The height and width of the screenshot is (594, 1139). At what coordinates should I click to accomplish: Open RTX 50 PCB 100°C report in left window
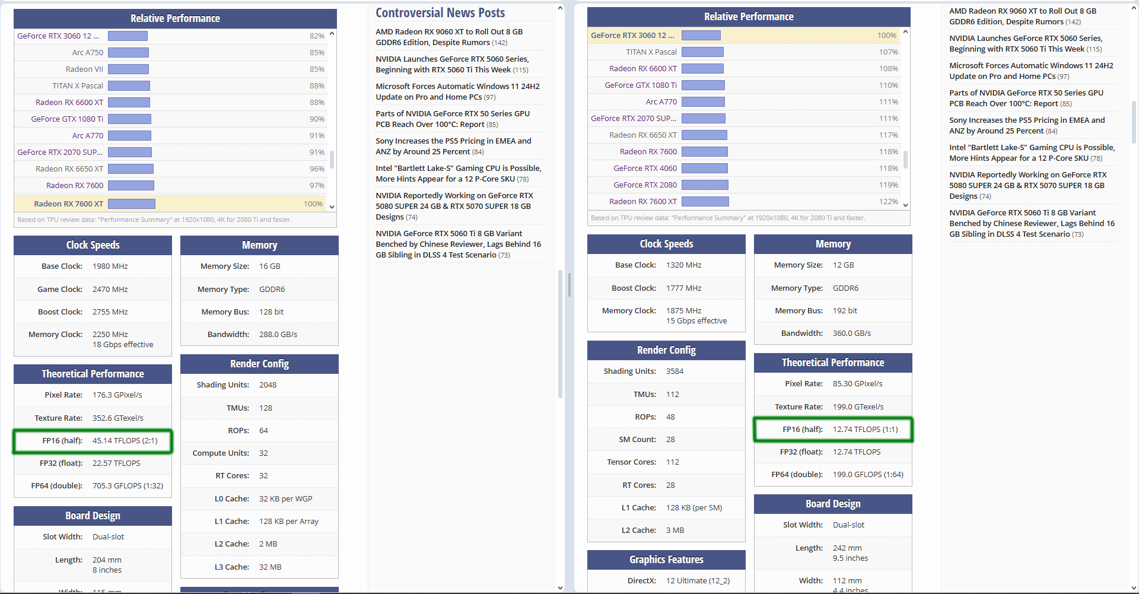coord(453,119)
